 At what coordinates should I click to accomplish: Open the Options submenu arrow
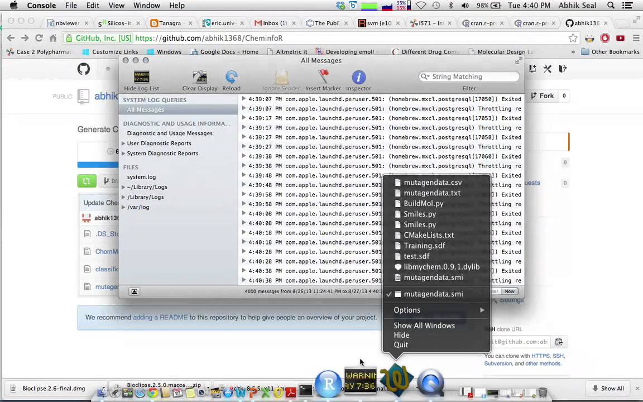pyautogui.click(x=482, y=310)
